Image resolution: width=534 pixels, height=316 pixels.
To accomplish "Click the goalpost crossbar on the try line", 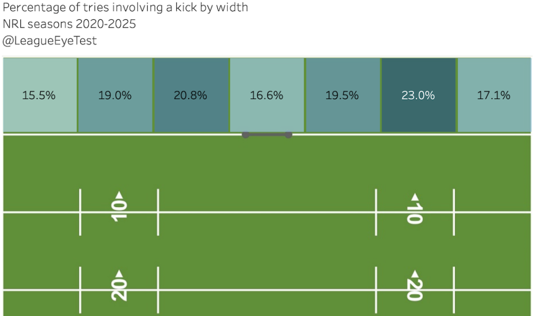I will pyautogui.click(x=266, y=135).
